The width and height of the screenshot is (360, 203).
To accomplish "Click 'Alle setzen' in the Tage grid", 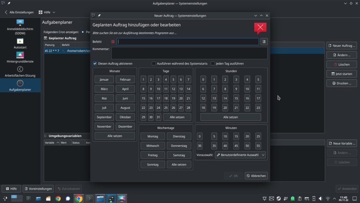I will click(x=177, y=117).
